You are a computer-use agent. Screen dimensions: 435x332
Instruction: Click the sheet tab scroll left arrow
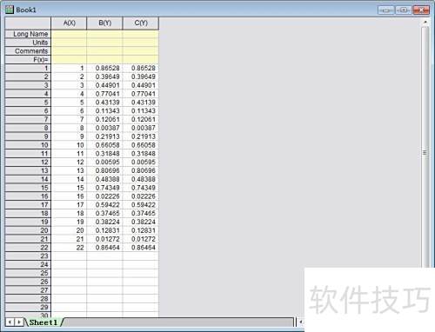(x=10, y=322)
